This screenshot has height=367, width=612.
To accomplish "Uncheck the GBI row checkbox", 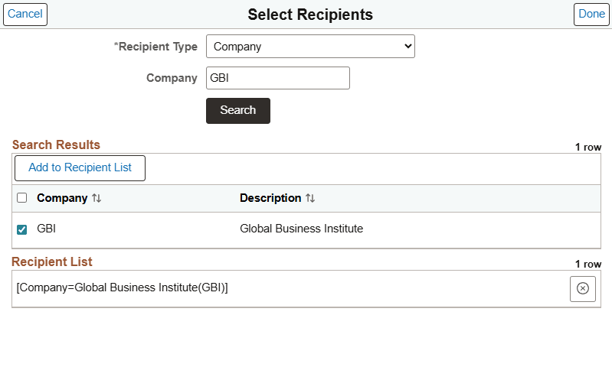I will coord(22,229).
